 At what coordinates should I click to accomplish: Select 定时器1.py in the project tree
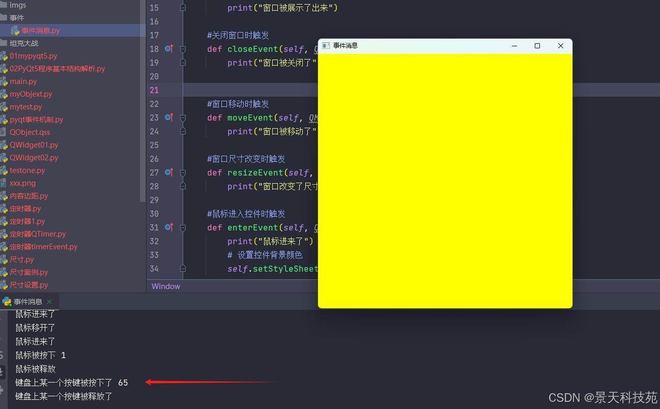[x=27, y=221]
